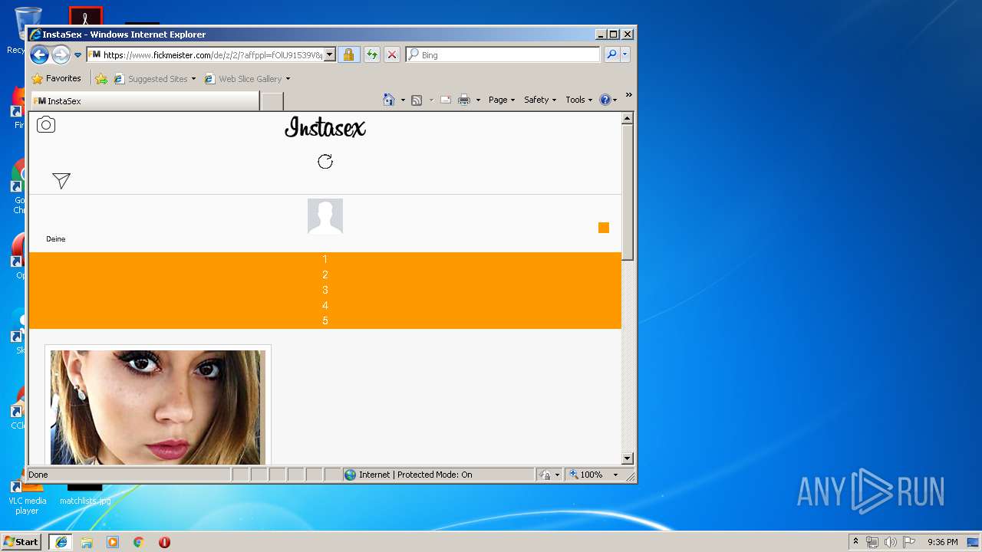Open Suggested Sites link
Screen dimensions: 982x552
[x=154, y=78]
